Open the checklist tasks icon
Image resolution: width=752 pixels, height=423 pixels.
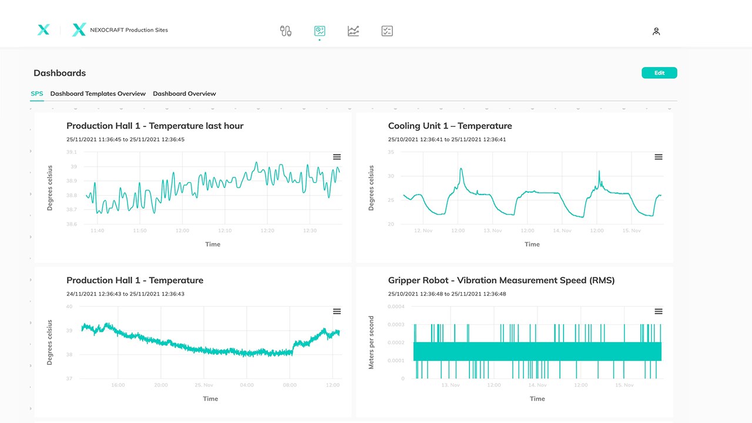pos(387,31)
